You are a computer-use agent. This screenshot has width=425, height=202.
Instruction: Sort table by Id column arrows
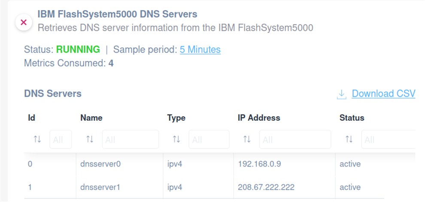tap(37, 140)
